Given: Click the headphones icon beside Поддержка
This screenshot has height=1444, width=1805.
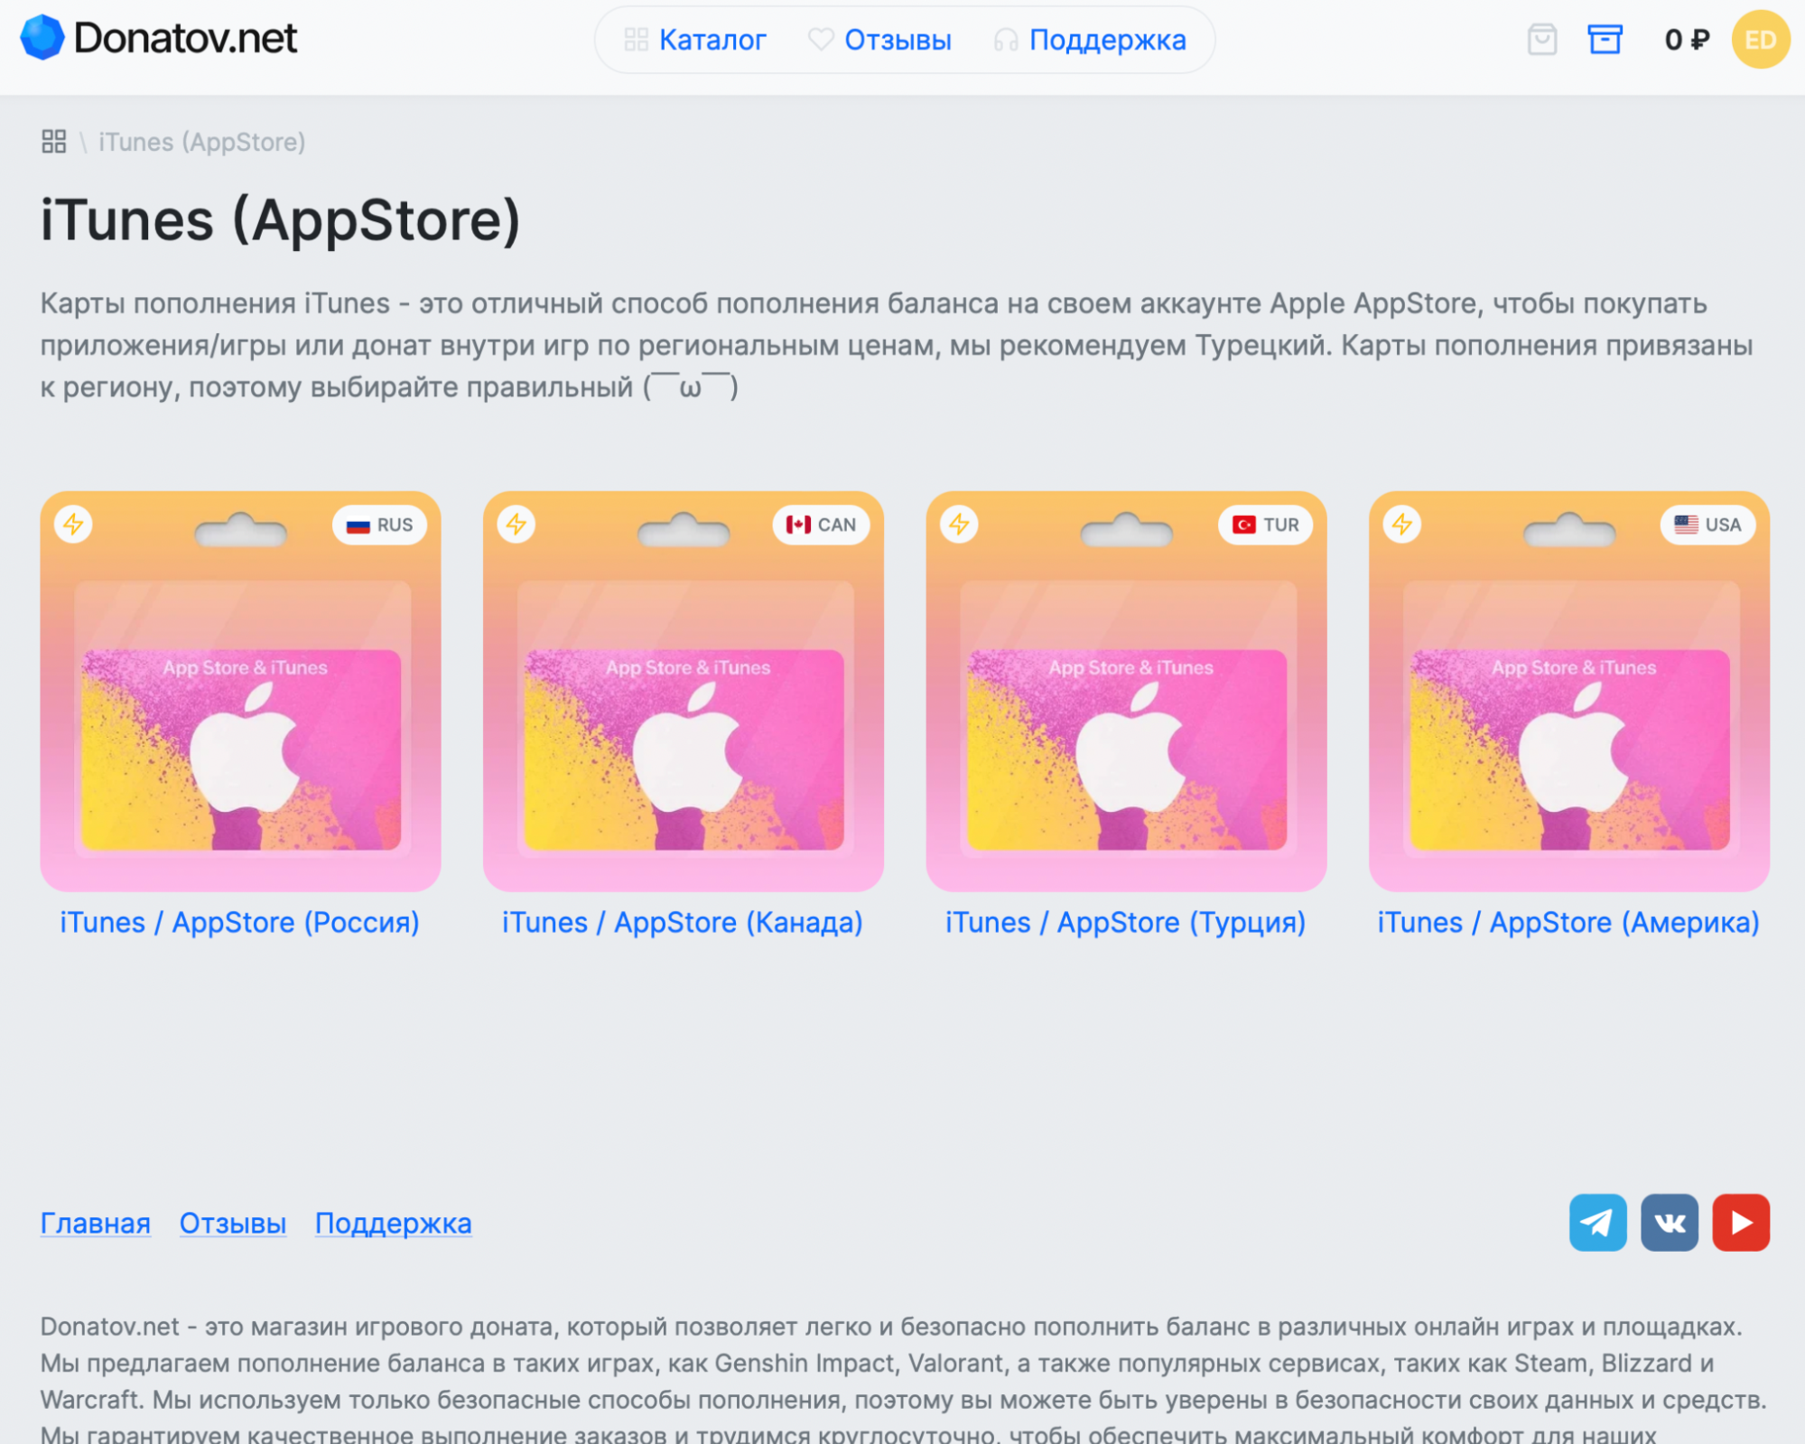Looking at the screenshot, I should coord(1006,40).
